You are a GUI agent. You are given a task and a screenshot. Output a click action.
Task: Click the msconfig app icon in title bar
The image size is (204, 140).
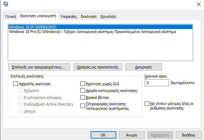point(6,4)
